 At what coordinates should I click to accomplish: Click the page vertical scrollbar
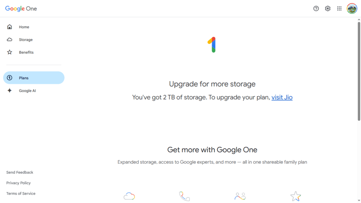[359, 70]
